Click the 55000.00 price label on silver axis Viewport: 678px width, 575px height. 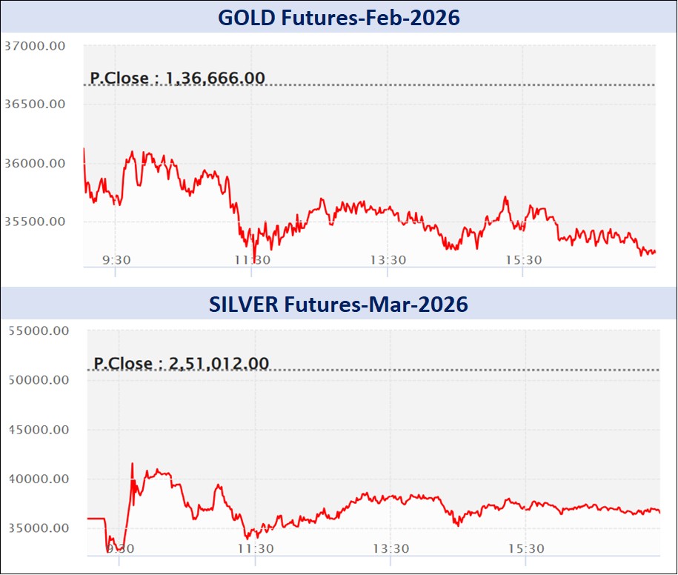point(37,330)
